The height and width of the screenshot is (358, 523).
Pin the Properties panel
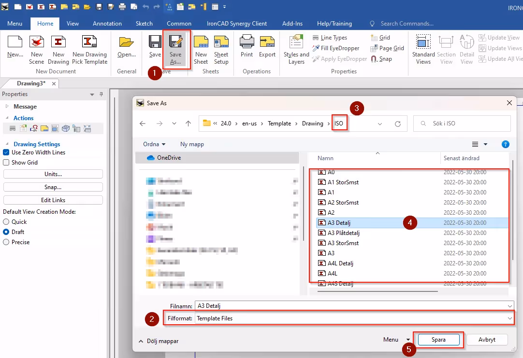[102, 94]
